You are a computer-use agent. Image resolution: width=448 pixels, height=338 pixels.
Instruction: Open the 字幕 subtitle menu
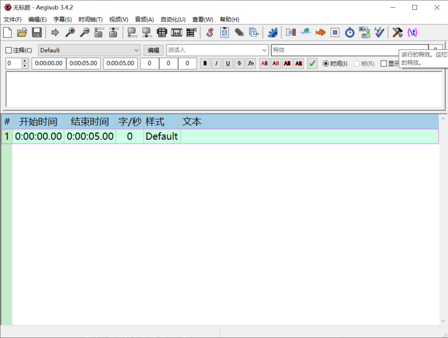click(x=62, y=20)
